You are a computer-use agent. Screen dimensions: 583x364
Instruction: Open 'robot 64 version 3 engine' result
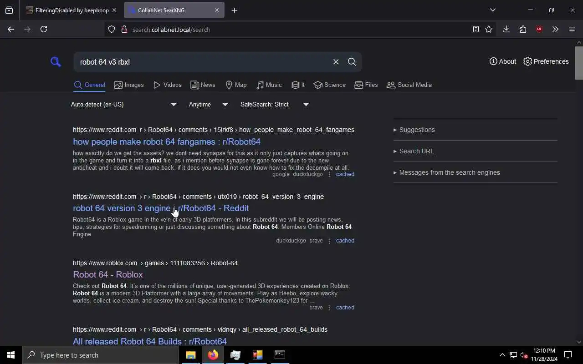tap(161, 208)
